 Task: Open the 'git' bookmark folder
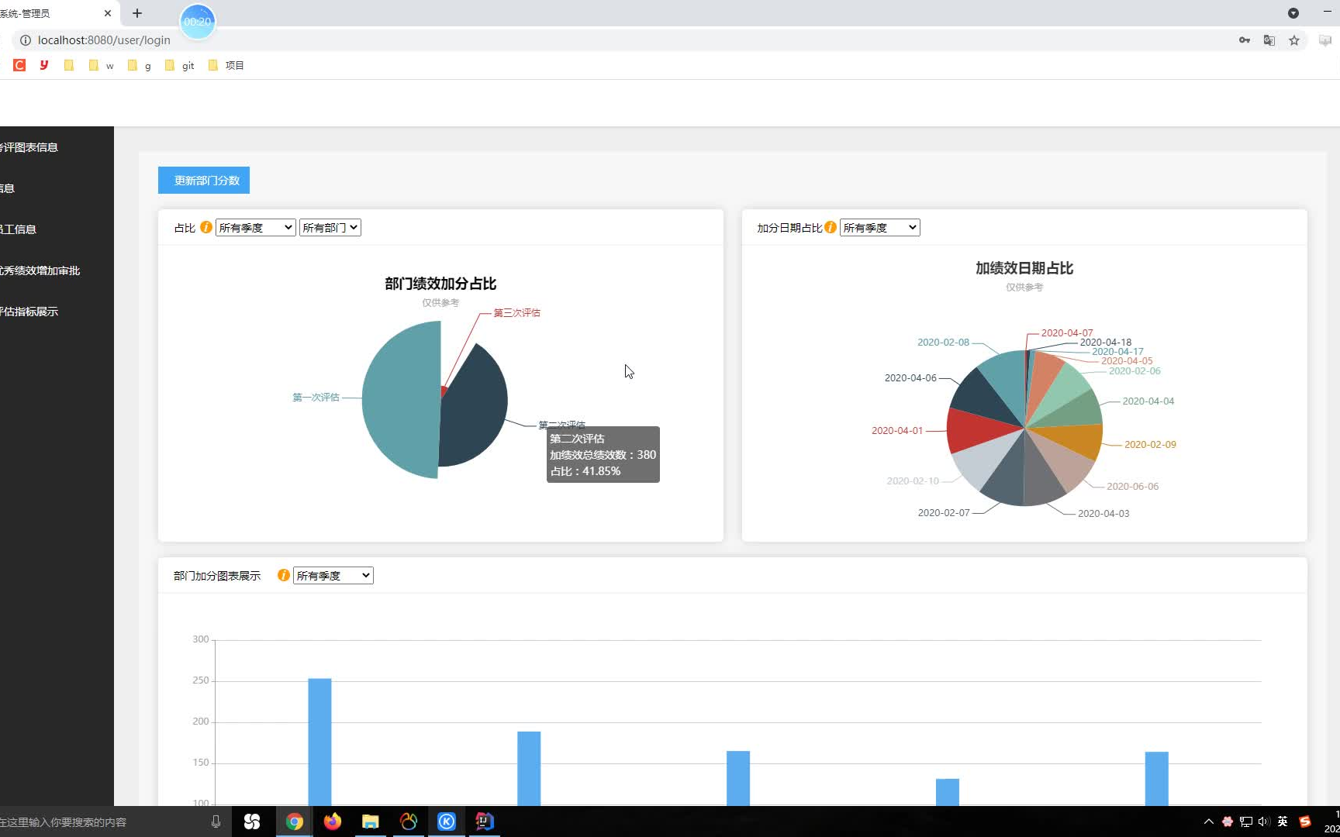[180, 65]
